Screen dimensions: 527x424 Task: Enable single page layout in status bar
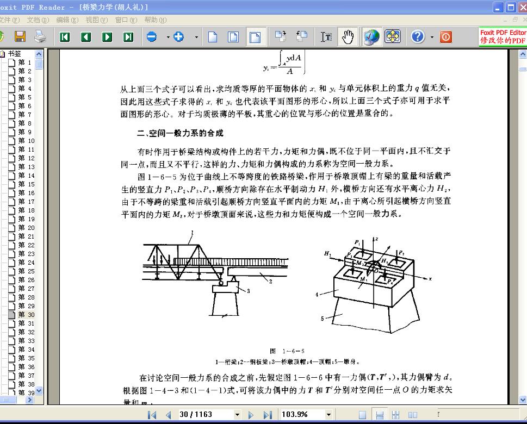pyautogui.click(x=363, y=415)
